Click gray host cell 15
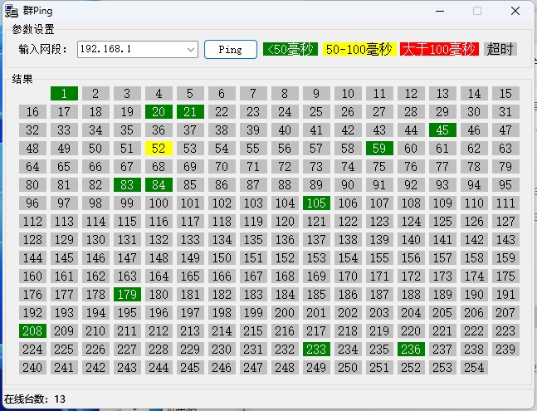Image resolution: width=537 pixels, height=411 pixels. (x=505, y=94)
